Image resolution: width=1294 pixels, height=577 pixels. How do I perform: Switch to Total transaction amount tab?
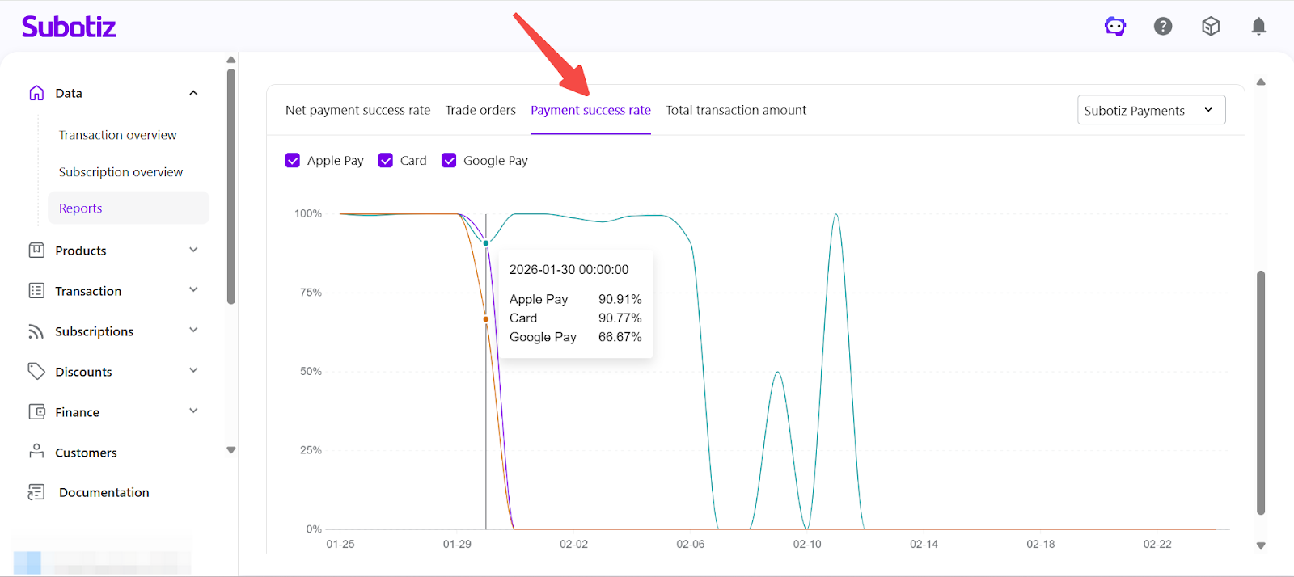point(736,111)
